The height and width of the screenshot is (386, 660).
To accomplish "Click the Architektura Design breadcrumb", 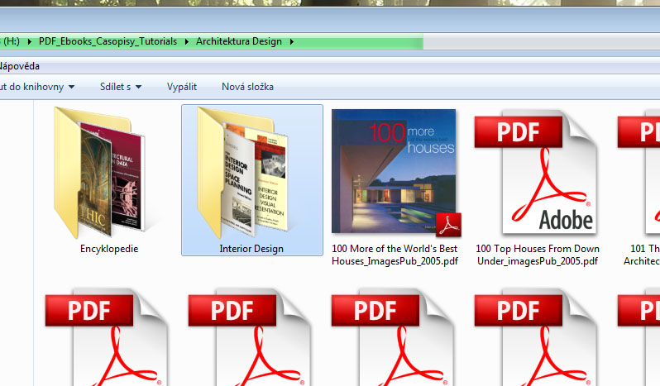I will pyautogui.click(x=239, y=41).
